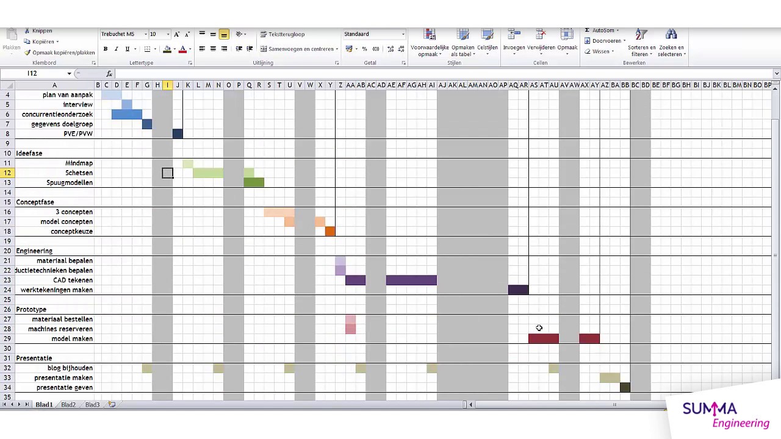
Task: Open the Trebuchet MS font name dropdown
Action: pyautogui.click(x=146, y=34)
